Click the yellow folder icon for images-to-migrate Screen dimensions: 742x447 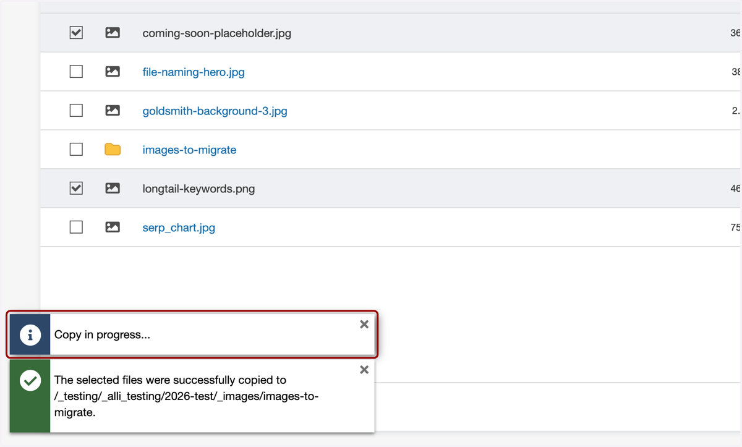[113, 149]
